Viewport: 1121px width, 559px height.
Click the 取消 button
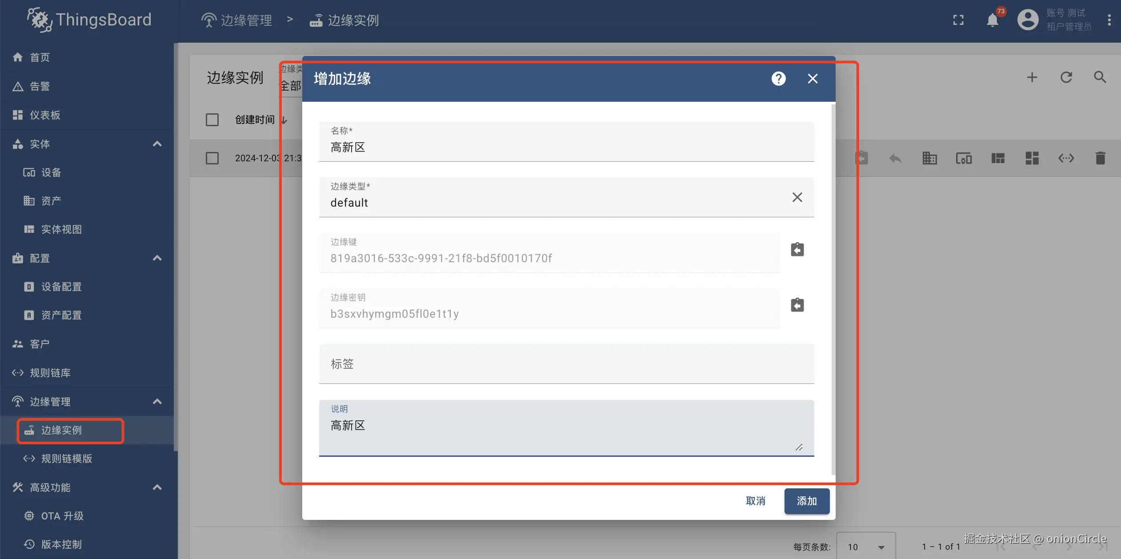pos(755,501)
